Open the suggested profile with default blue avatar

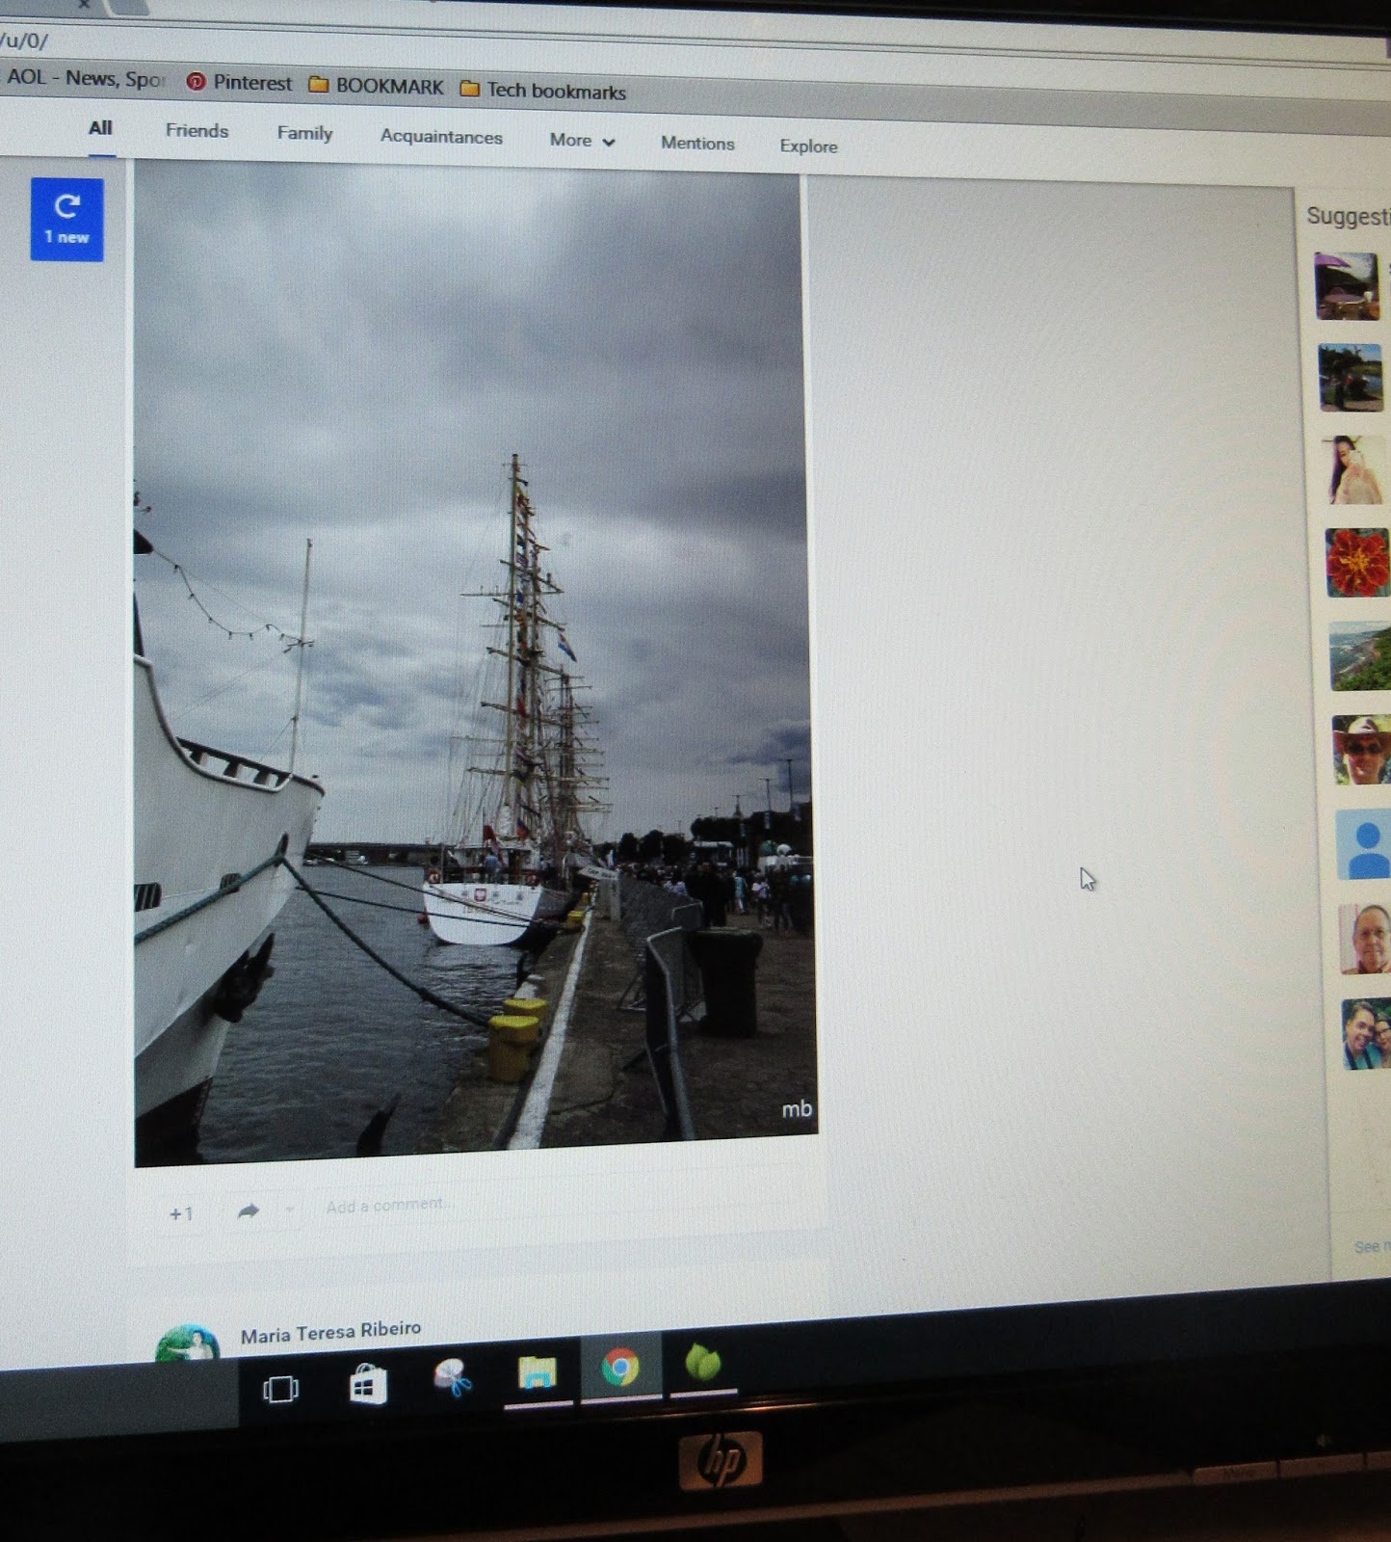(x=1364, y=843)
